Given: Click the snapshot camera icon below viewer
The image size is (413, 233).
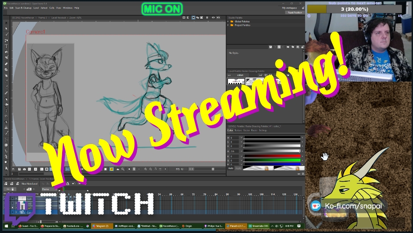Looking at the screenshot, I should coord(24,169).
